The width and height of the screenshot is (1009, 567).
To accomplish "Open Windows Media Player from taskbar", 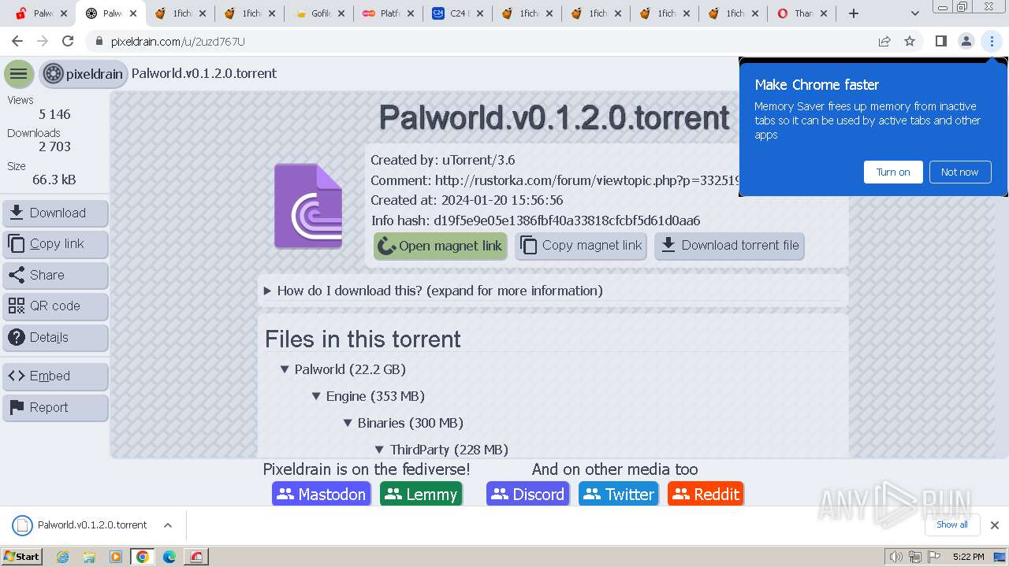I will (x=116, y=557).
